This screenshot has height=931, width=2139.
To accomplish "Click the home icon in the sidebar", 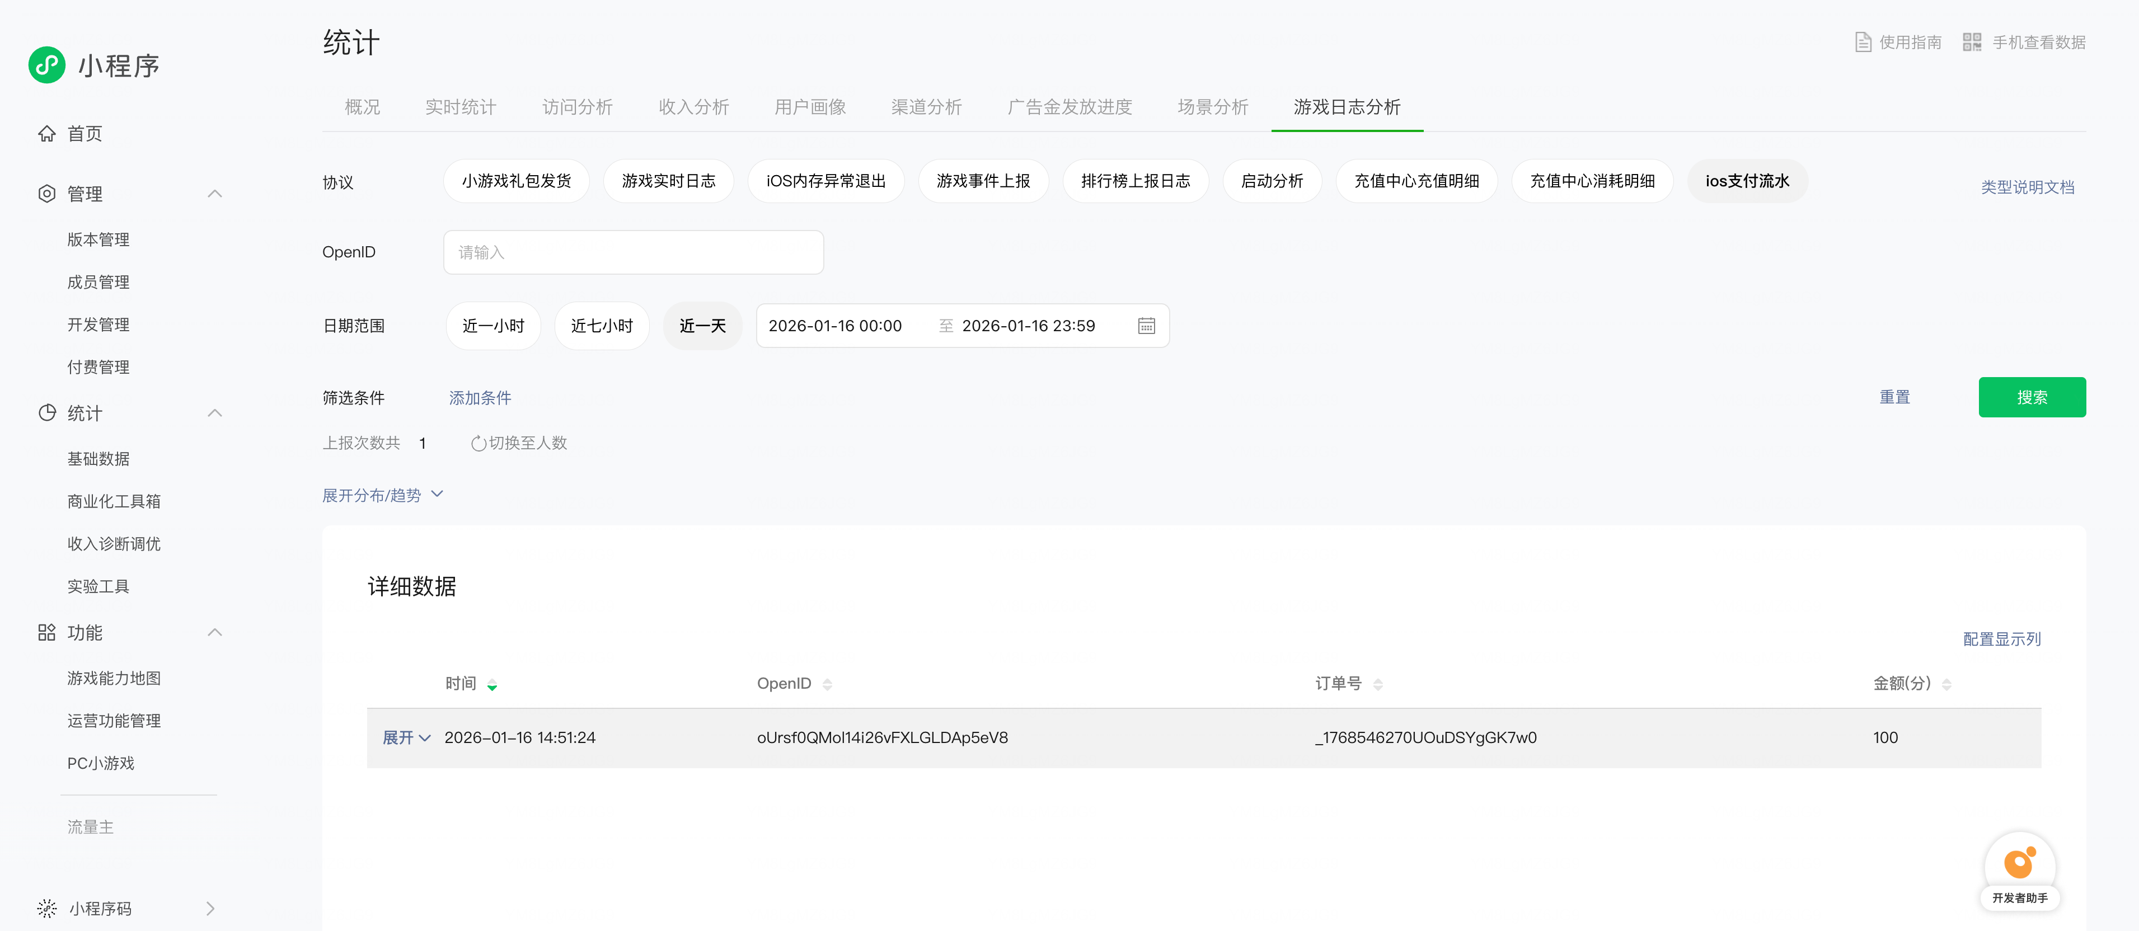I will tap(48, 134).
